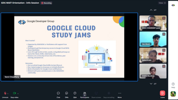Click the 2/7 page indicator at top
The height and width of the screenshot is (100, 178).
[x=155, y=10]
